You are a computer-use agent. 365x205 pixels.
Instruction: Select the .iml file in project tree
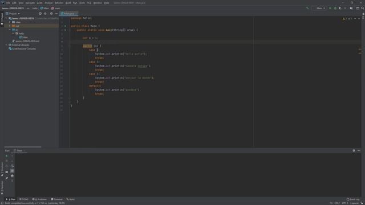(26, 41)
